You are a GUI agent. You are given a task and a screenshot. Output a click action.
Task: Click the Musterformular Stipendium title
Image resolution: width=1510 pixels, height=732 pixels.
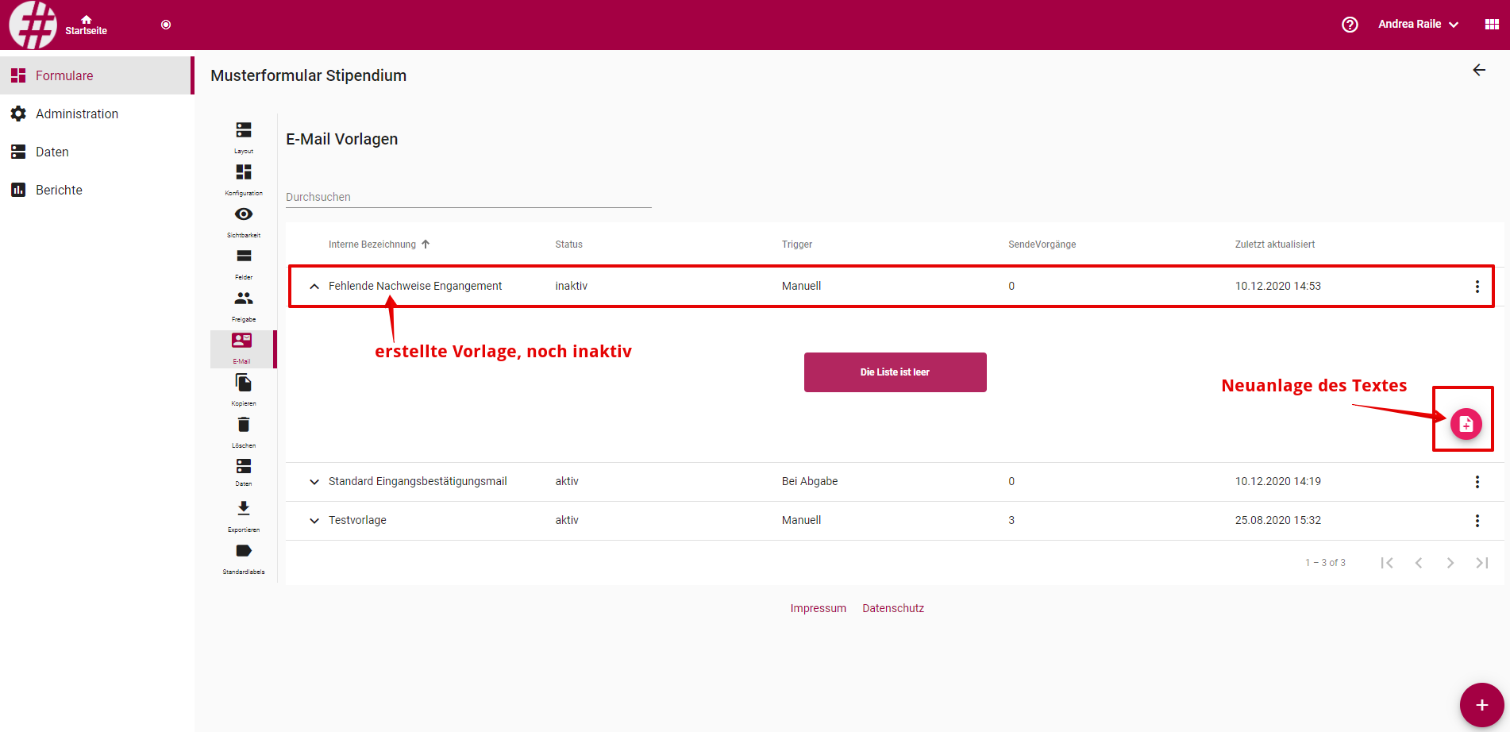pyautogui.click(x=308, y=75)
